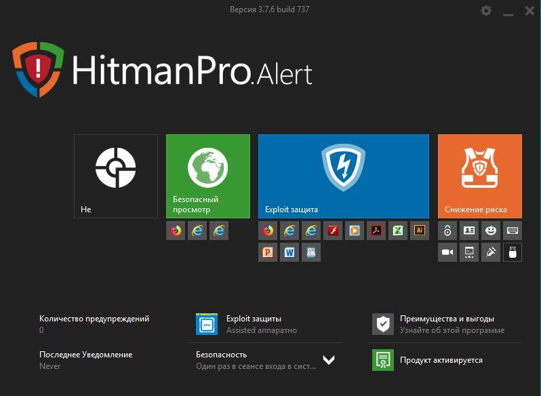Click the shield checkmark icon for Преимущества и выгоды
Viewport: 541px width, 396px height.
click(x=382, y=324)
